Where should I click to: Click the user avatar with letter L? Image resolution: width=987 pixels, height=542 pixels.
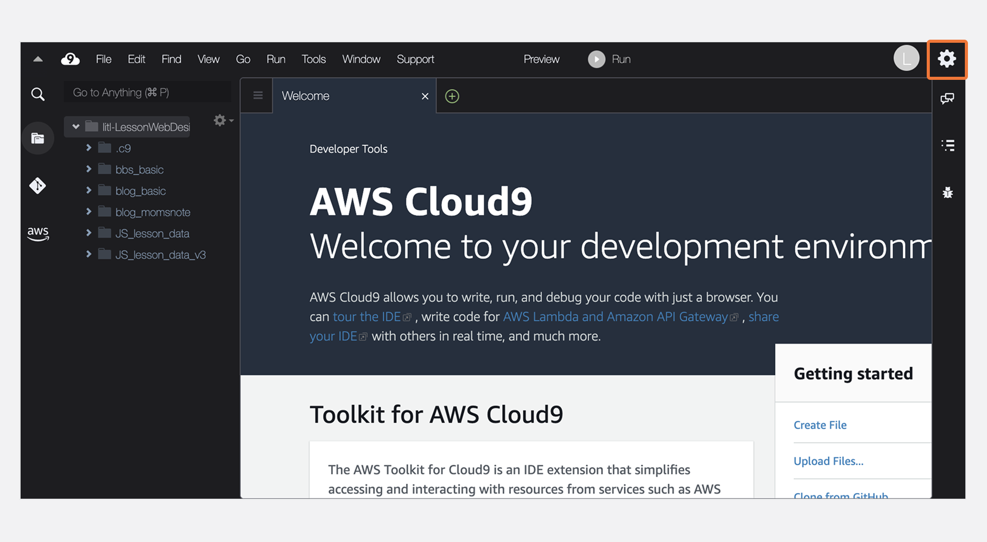(907, 58)
